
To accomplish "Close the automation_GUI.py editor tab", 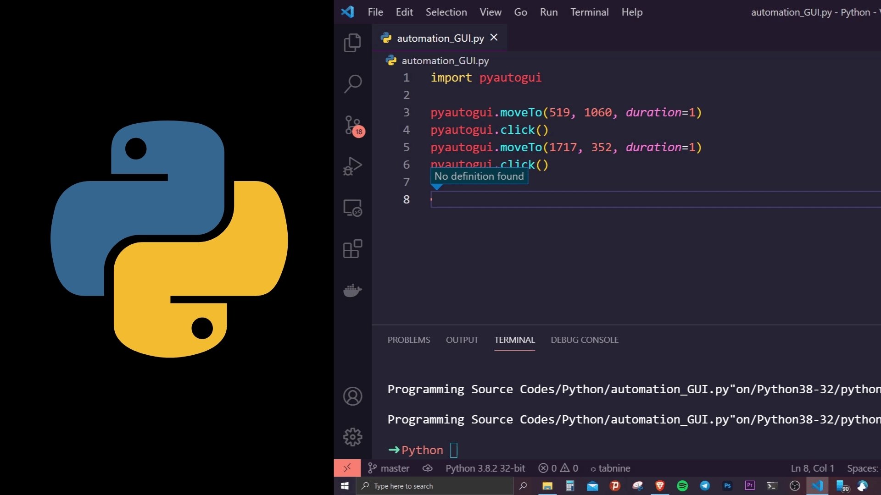I will (x=494, y=38).
